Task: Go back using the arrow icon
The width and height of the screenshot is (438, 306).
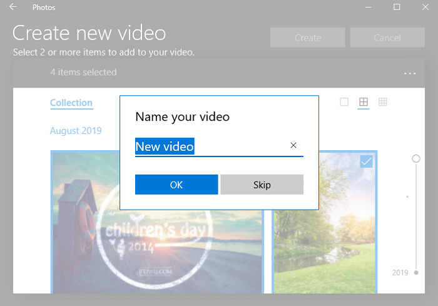Action: coord(13,8)
